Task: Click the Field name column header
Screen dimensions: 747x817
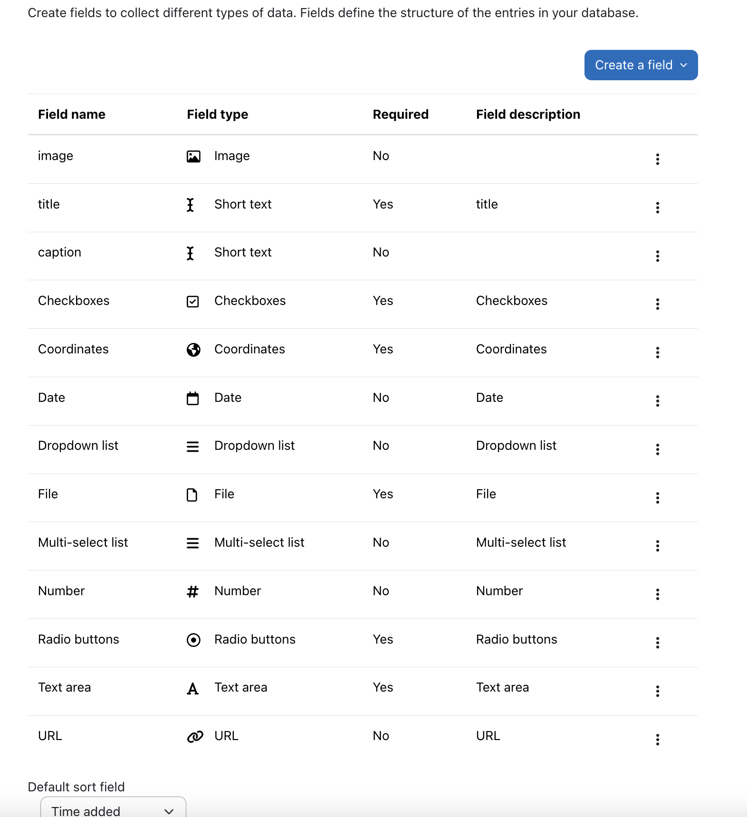Action: [72, 114]
